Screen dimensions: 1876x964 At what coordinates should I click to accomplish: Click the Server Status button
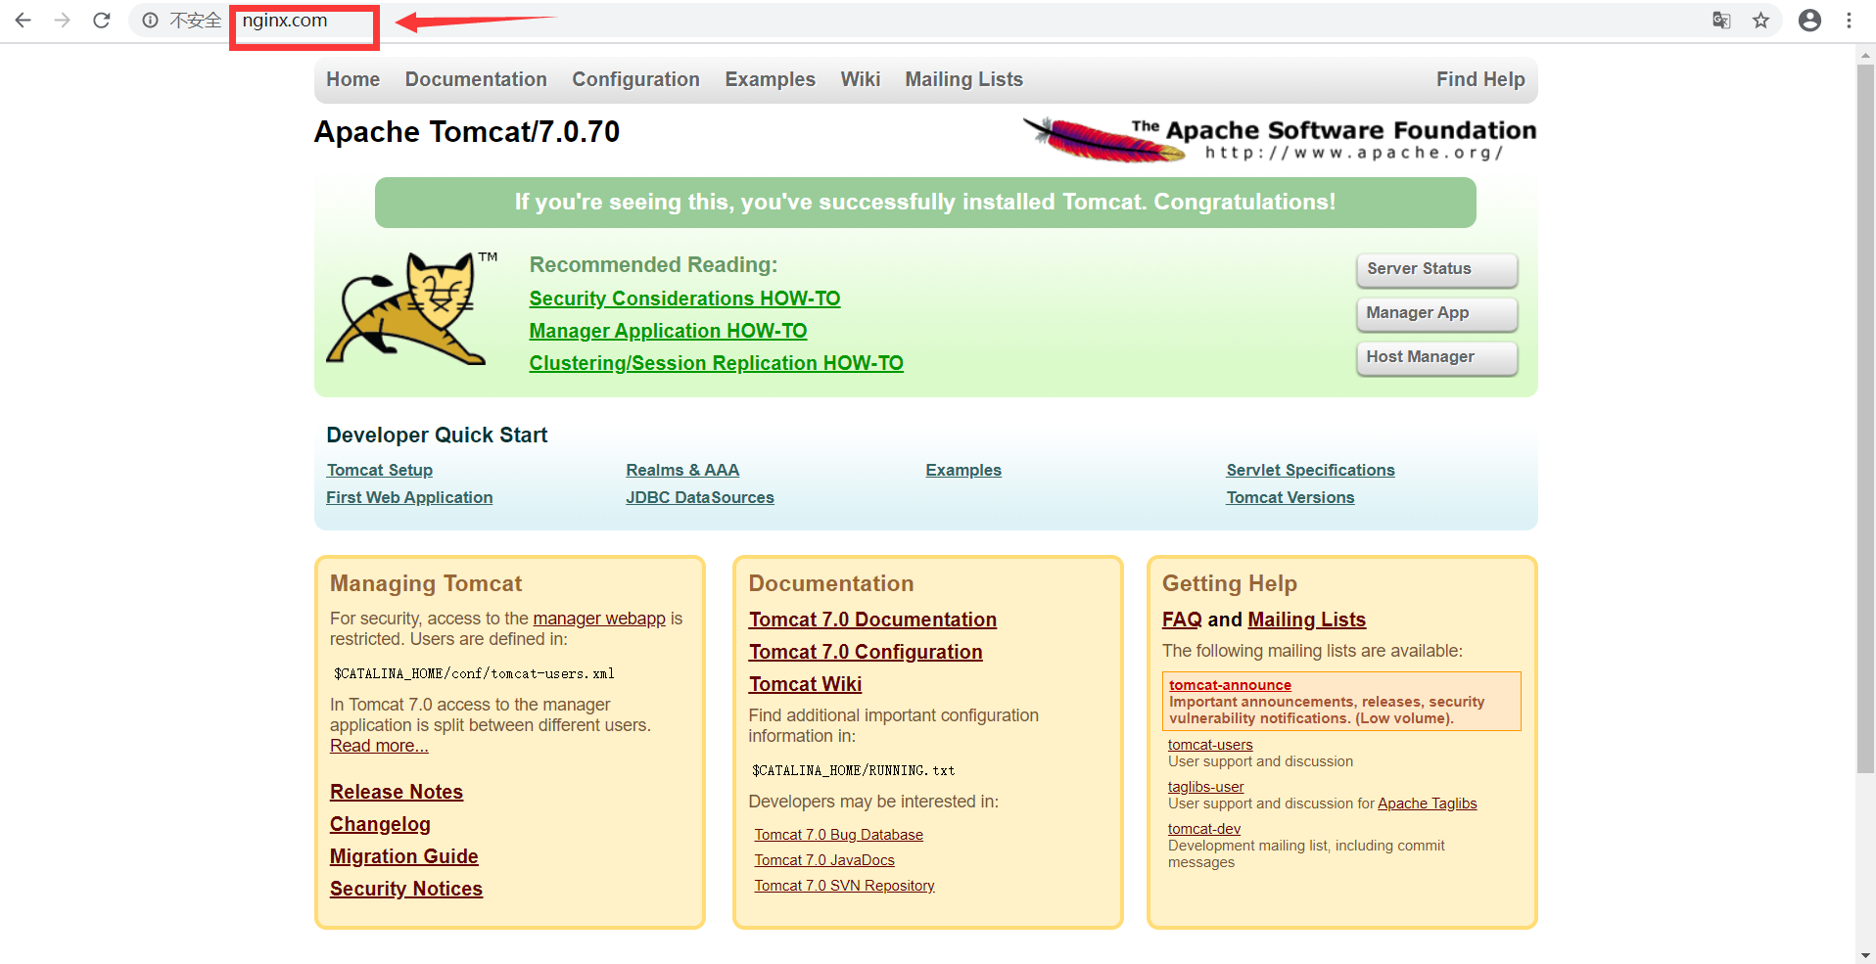coord(1436,269)
